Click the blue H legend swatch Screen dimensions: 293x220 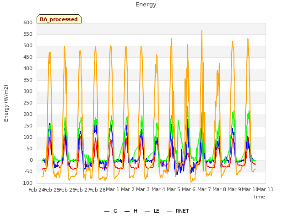click(x=127, y=212)
